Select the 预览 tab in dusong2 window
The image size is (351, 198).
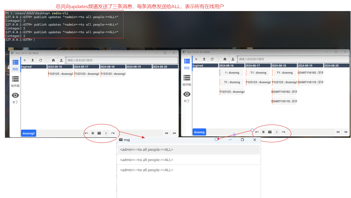click(x=15, y=65)
